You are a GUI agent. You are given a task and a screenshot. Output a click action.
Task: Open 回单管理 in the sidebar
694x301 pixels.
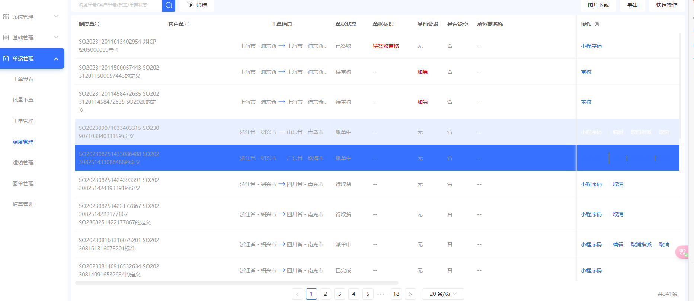pos(23,183)
